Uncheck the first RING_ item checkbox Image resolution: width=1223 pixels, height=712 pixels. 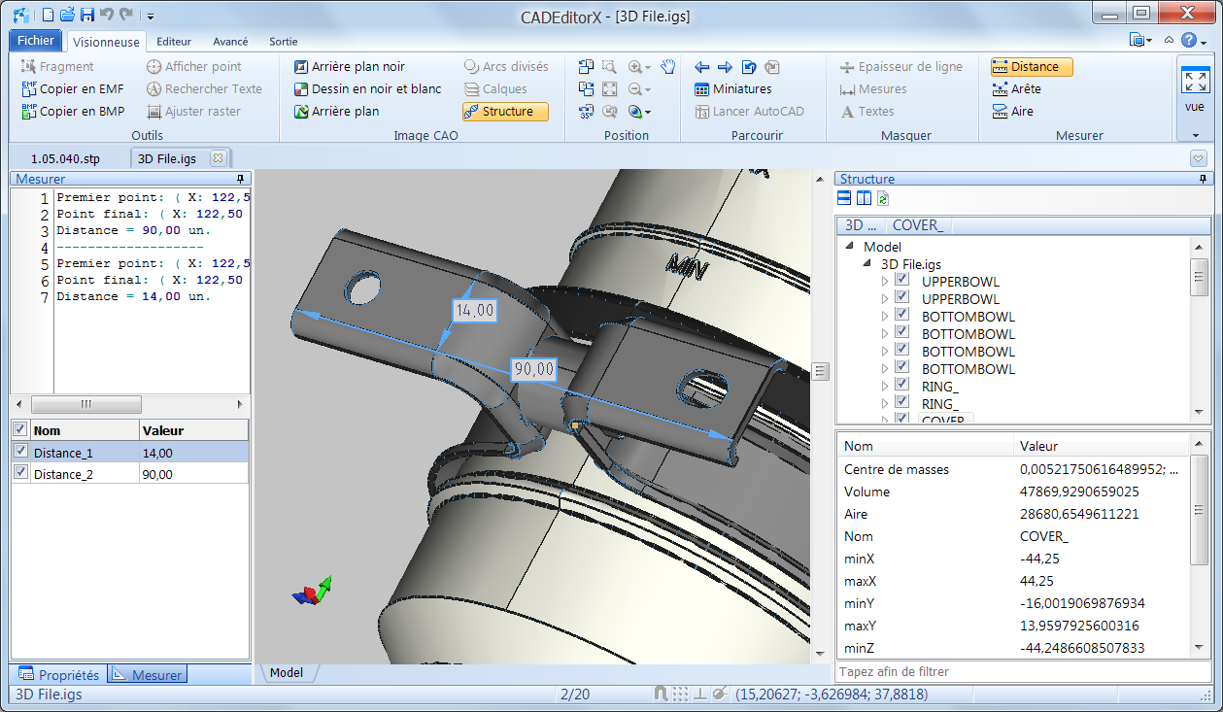[901, 386]
